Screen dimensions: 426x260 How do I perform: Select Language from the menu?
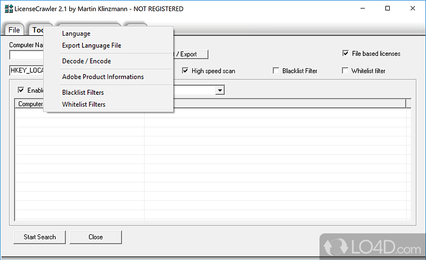pyautogui.click(x=76, y=34)
